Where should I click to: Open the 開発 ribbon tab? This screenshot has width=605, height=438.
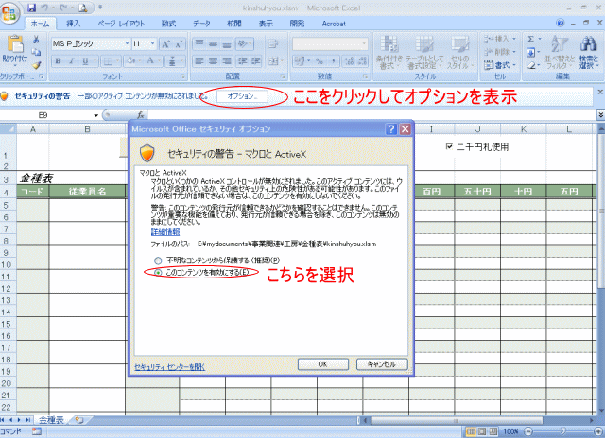point(297,24)
